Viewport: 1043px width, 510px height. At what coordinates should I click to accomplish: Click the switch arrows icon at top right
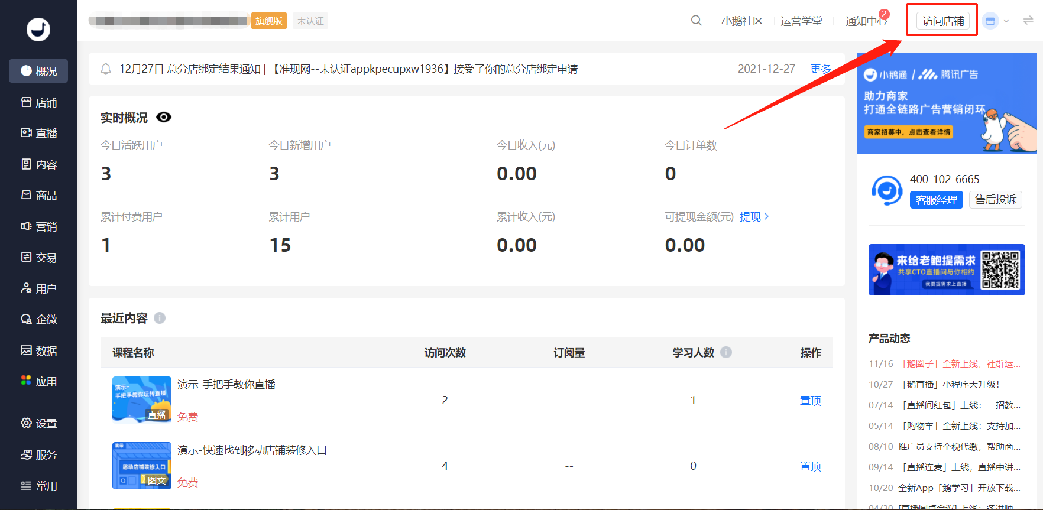click(x=1028, y=21)
